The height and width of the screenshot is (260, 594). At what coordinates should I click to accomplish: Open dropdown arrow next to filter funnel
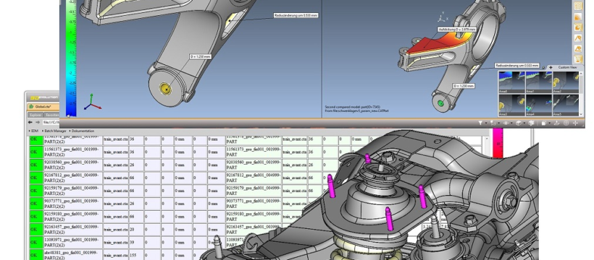click(486, 123)
